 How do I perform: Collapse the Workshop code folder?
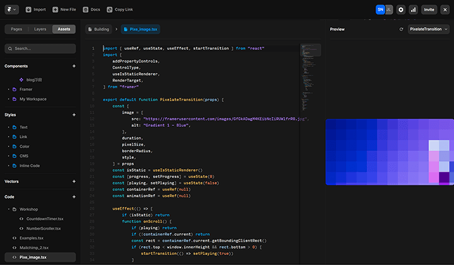(x=8, y=209)
